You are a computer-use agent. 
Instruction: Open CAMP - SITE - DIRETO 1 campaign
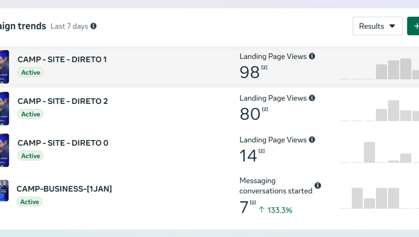coord(62,59)
